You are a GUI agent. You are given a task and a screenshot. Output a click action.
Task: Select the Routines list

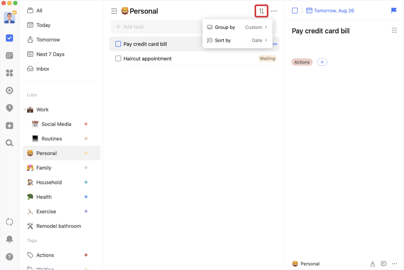click(x=61, y=139)
